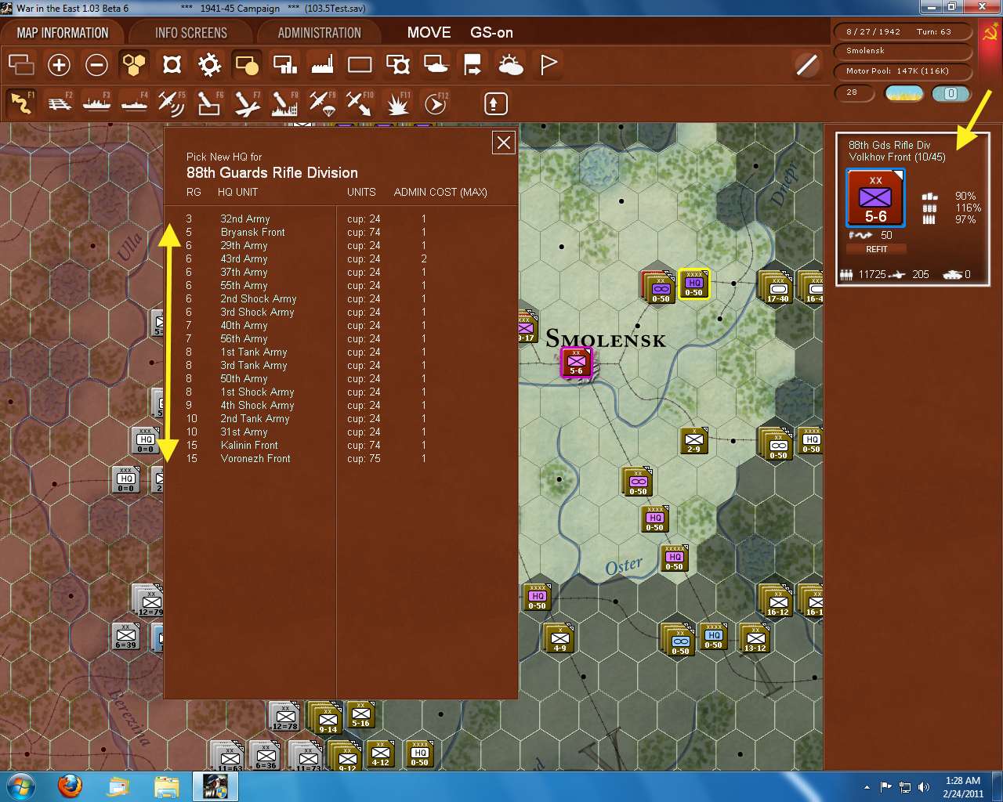Click Volkhov Front (10/45) HQ link
Screen dimensions: 1003x802
pyautogui.click(x=897, y=157)
